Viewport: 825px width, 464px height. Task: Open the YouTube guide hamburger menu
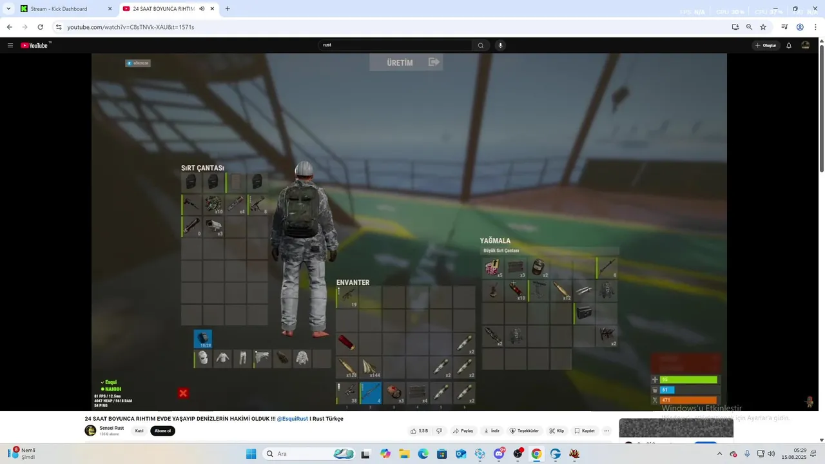tap(10, 45)
